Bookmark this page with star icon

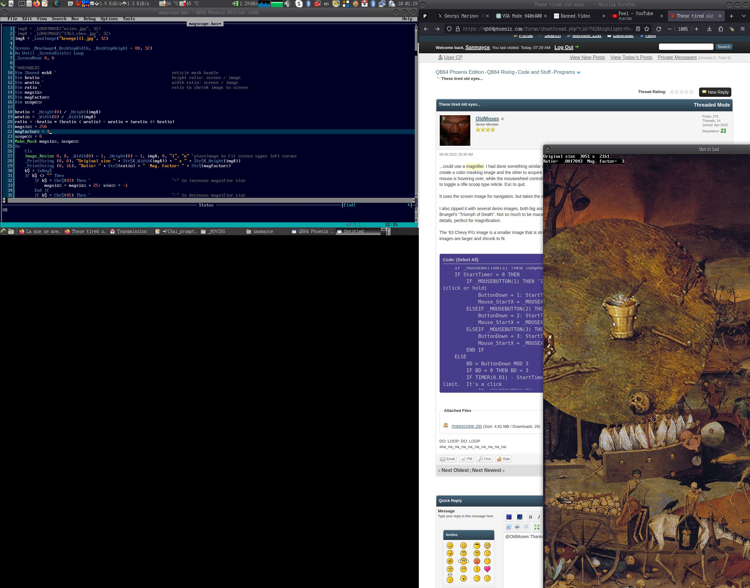tap(647, 29)
